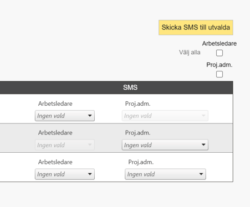The height and width of the screenshot is (207, 250).
Task: Click the arrow of the last row's Proj.adm. dropdown
Action: point(201,174)
